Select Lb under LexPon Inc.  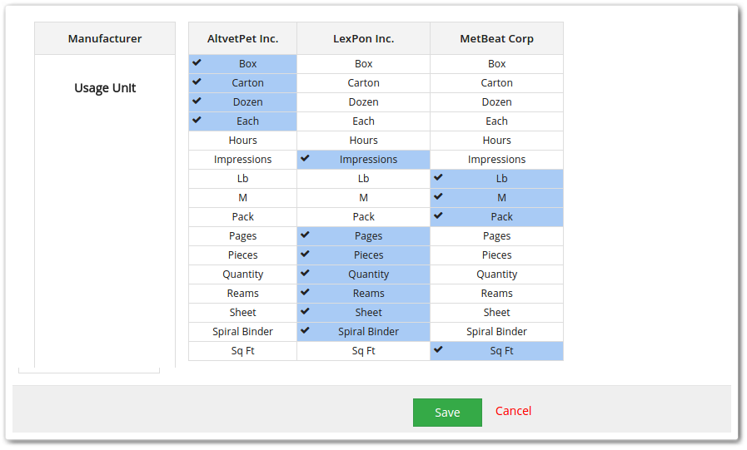(363, 179)
